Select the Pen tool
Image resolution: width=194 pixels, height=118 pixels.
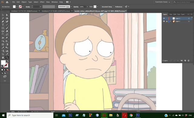click(x=3, y=22)
